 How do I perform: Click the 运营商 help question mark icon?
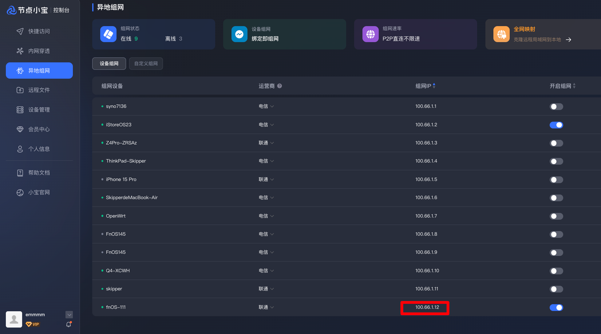(279, 86)
